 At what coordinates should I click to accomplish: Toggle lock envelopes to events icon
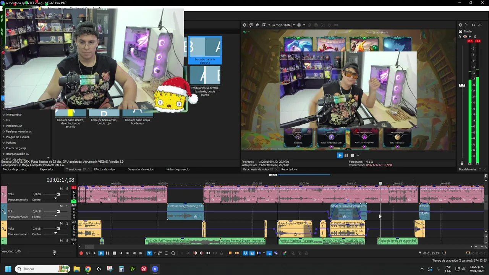[269, 253]
